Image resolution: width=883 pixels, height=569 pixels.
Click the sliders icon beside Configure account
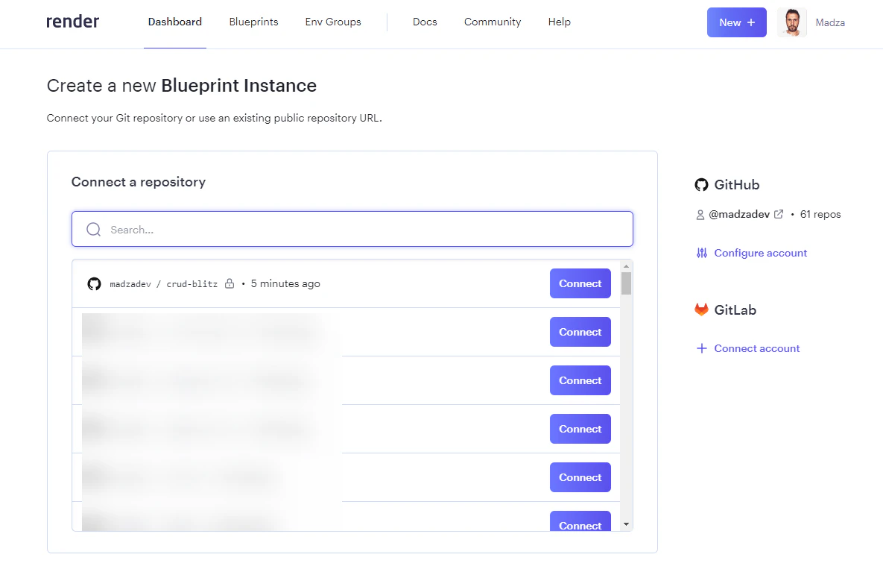(x=701, y=253)
